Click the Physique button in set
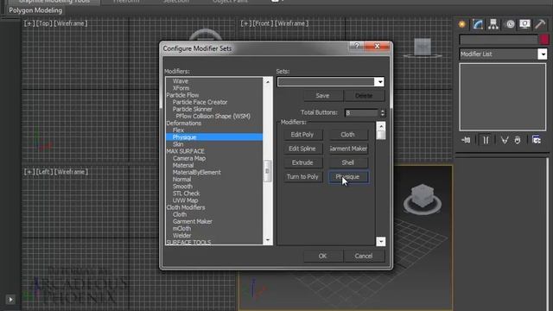 pos(348,177)
